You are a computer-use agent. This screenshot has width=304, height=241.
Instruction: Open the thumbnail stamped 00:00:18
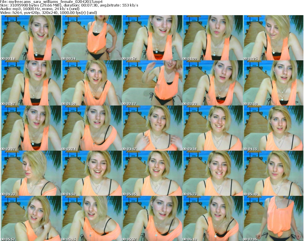point(31,38)
